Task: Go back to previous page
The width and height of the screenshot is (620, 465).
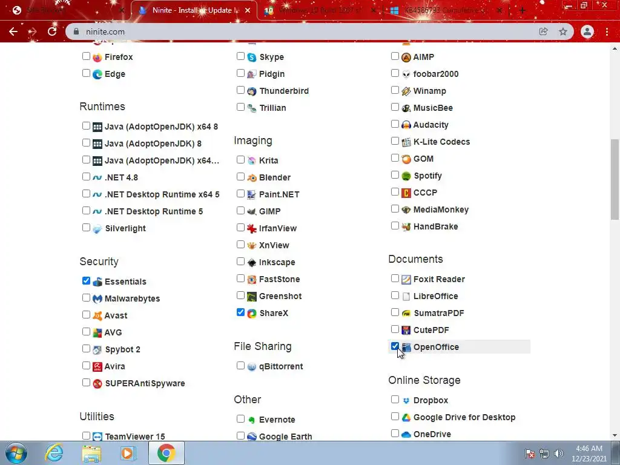Action: [13, 31]
